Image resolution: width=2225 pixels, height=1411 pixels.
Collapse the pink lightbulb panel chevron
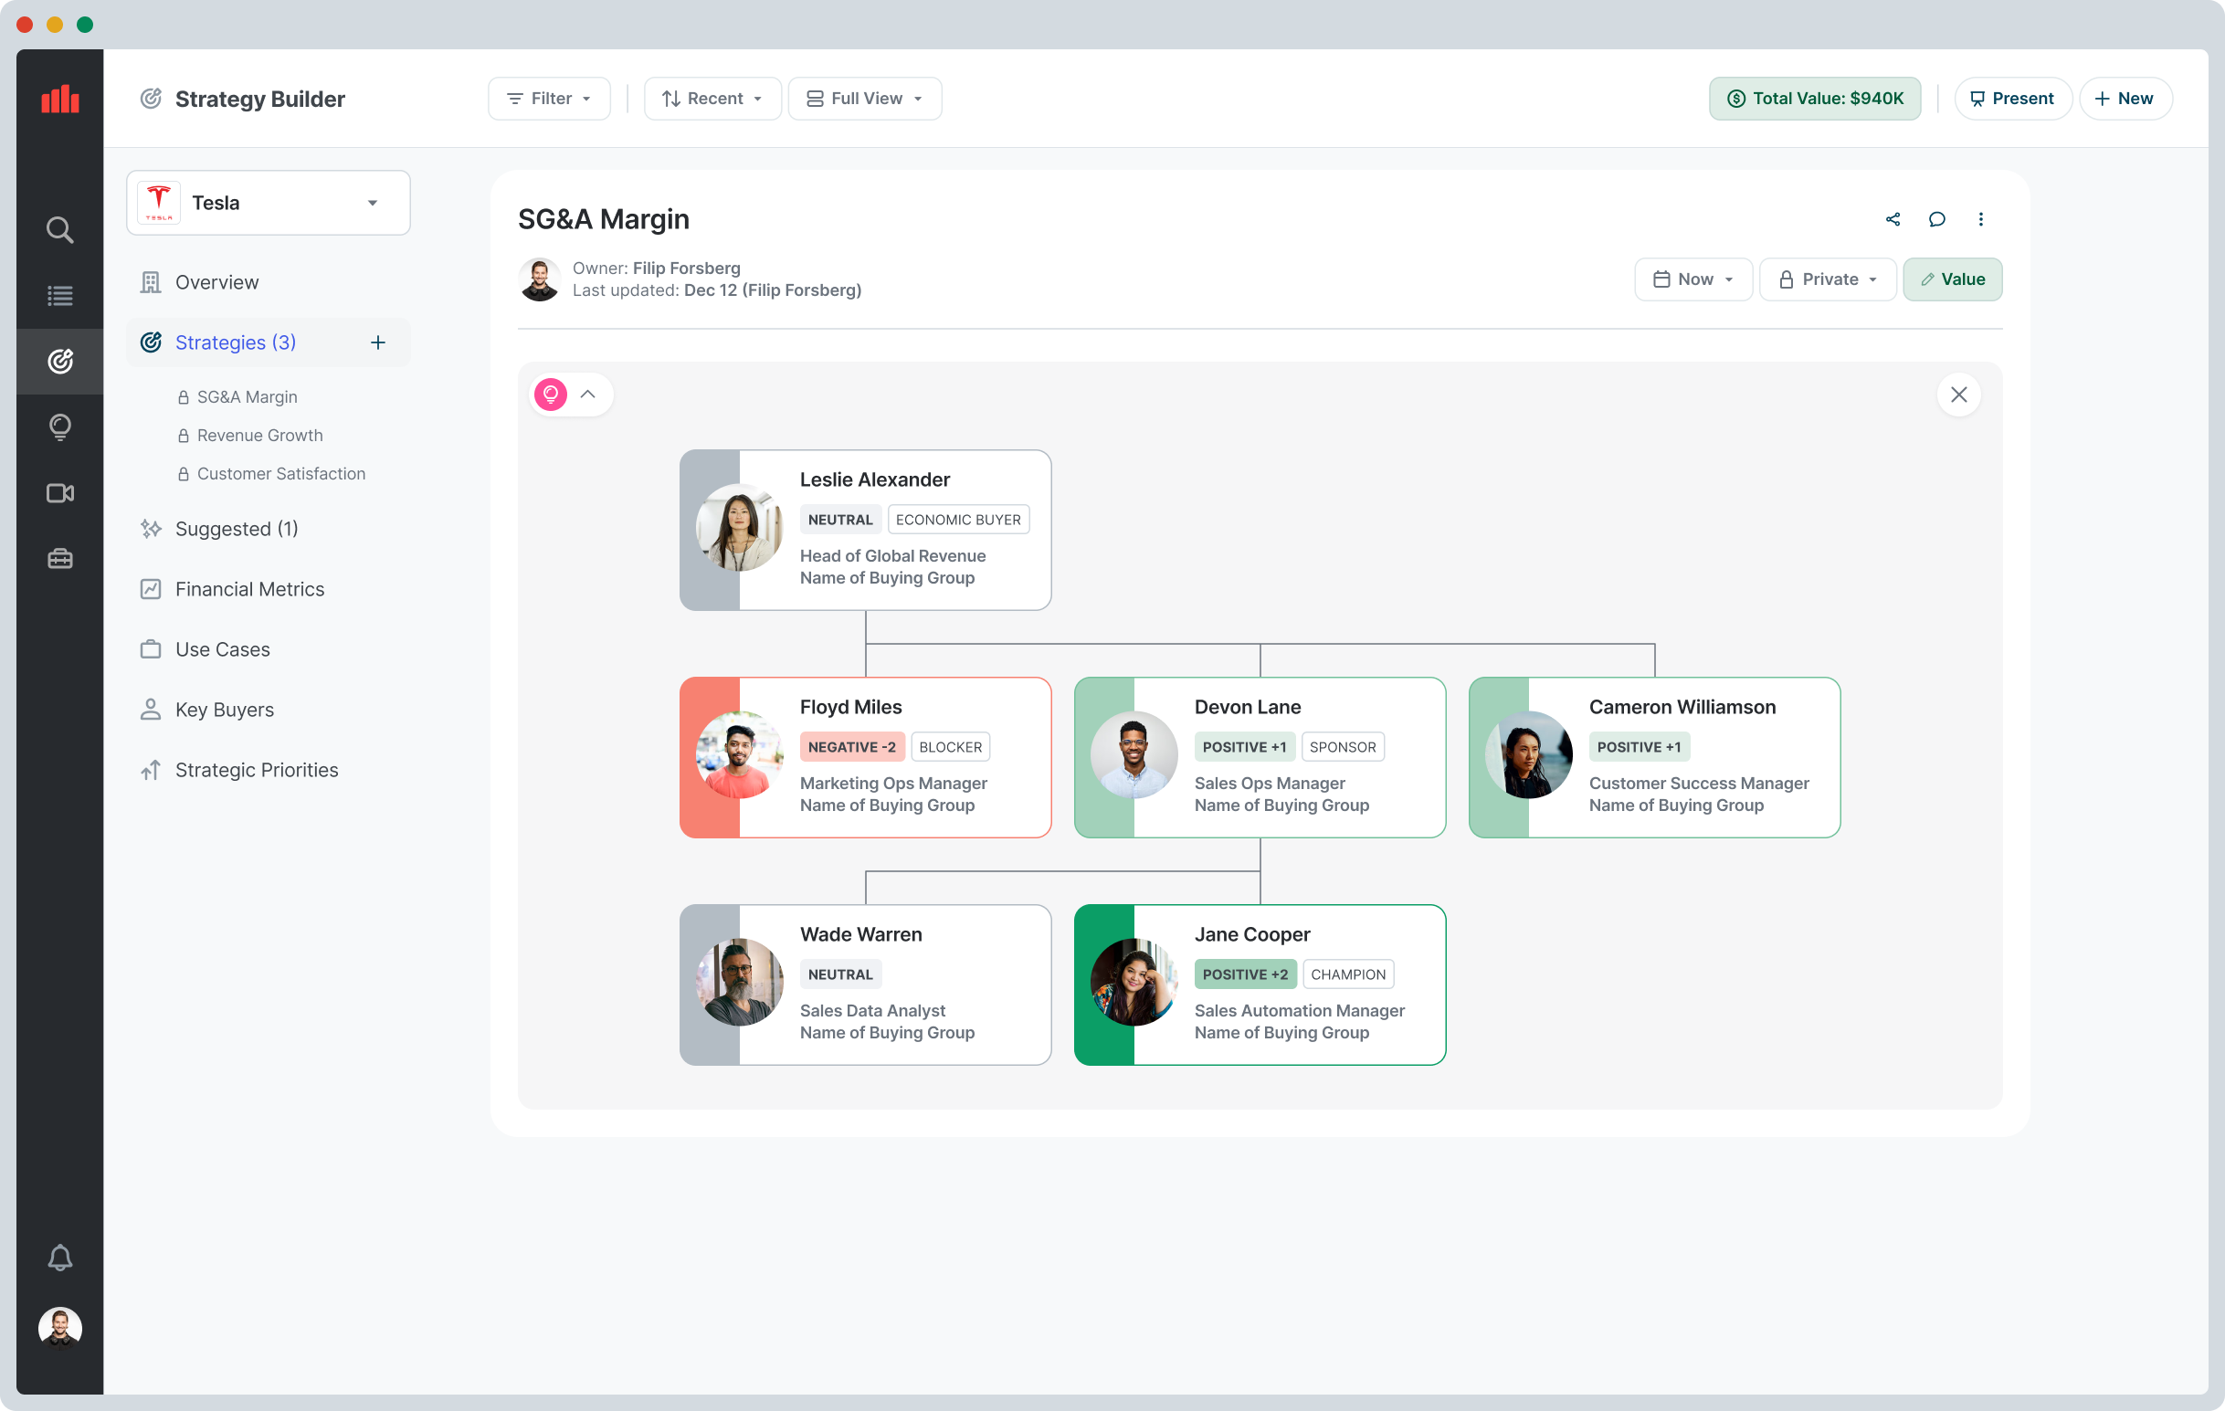[x=587, y=395]
